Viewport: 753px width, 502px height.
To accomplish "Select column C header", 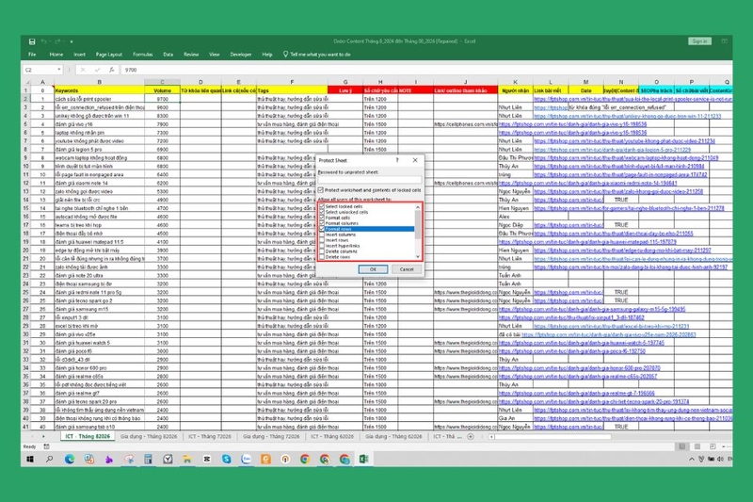I will pyautogui.click(x=162, y=82).
